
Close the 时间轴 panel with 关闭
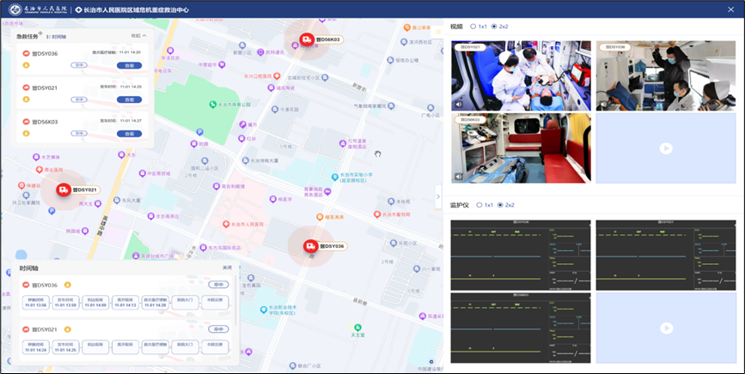coord(226,268)
